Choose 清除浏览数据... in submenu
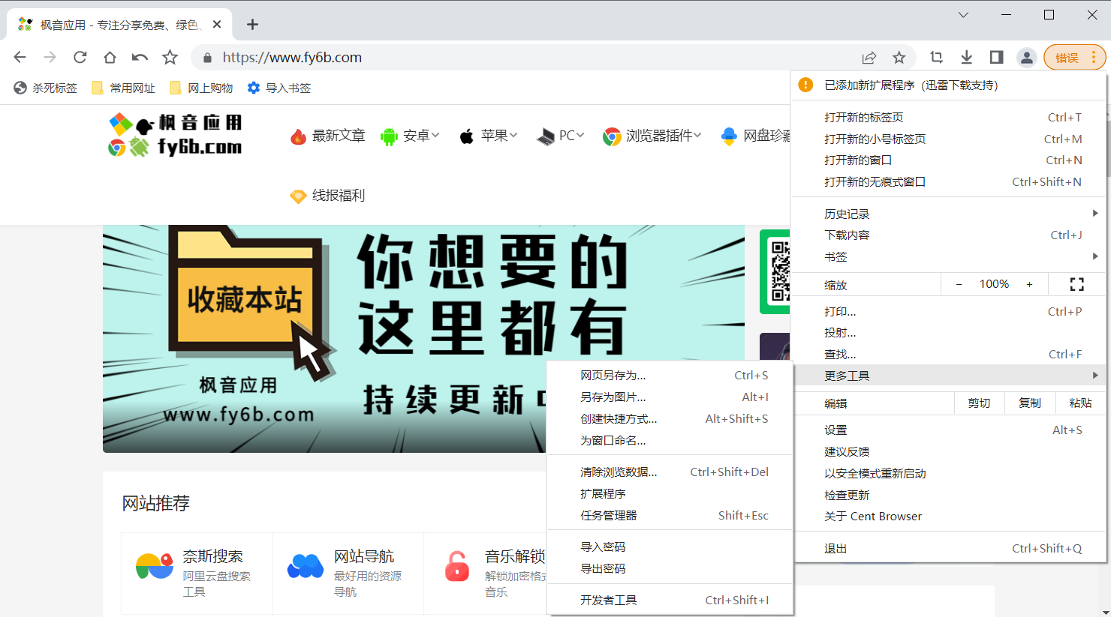 point(670,472)
